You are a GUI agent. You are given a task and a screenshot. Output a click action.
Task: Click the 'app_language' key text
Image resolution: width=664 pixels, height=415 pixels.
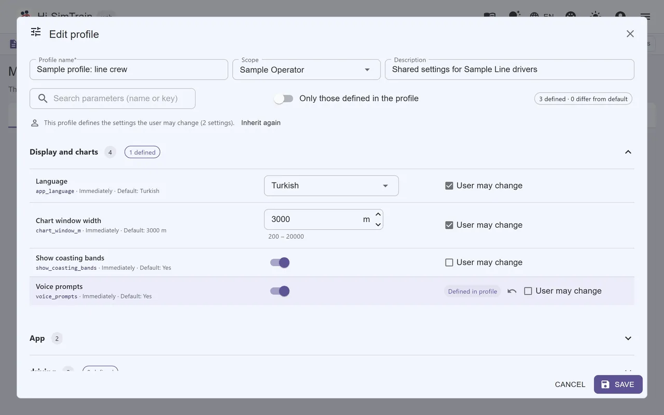[x=55, y=191]
